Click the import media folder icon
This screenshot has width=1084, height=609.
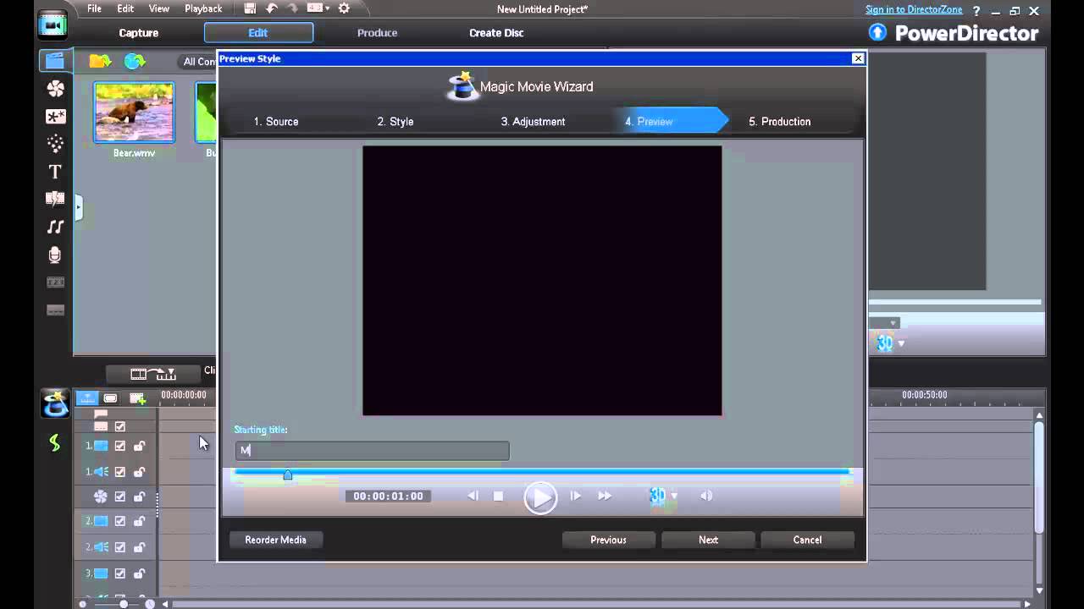coord(100,61)
